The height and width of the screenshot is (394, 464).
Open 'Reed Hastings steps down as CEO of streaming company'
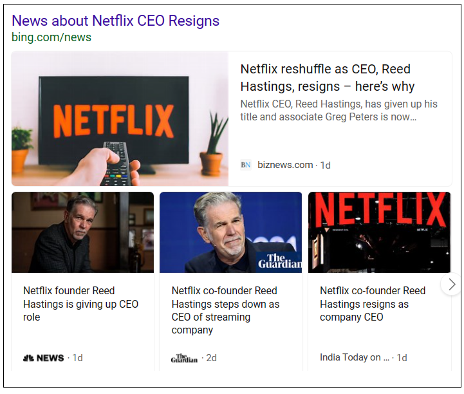(x=225, y=310)
